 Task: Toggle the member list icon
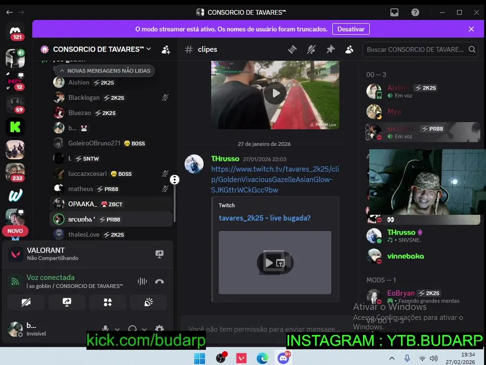pyautogui.click(x=349, y=49)
